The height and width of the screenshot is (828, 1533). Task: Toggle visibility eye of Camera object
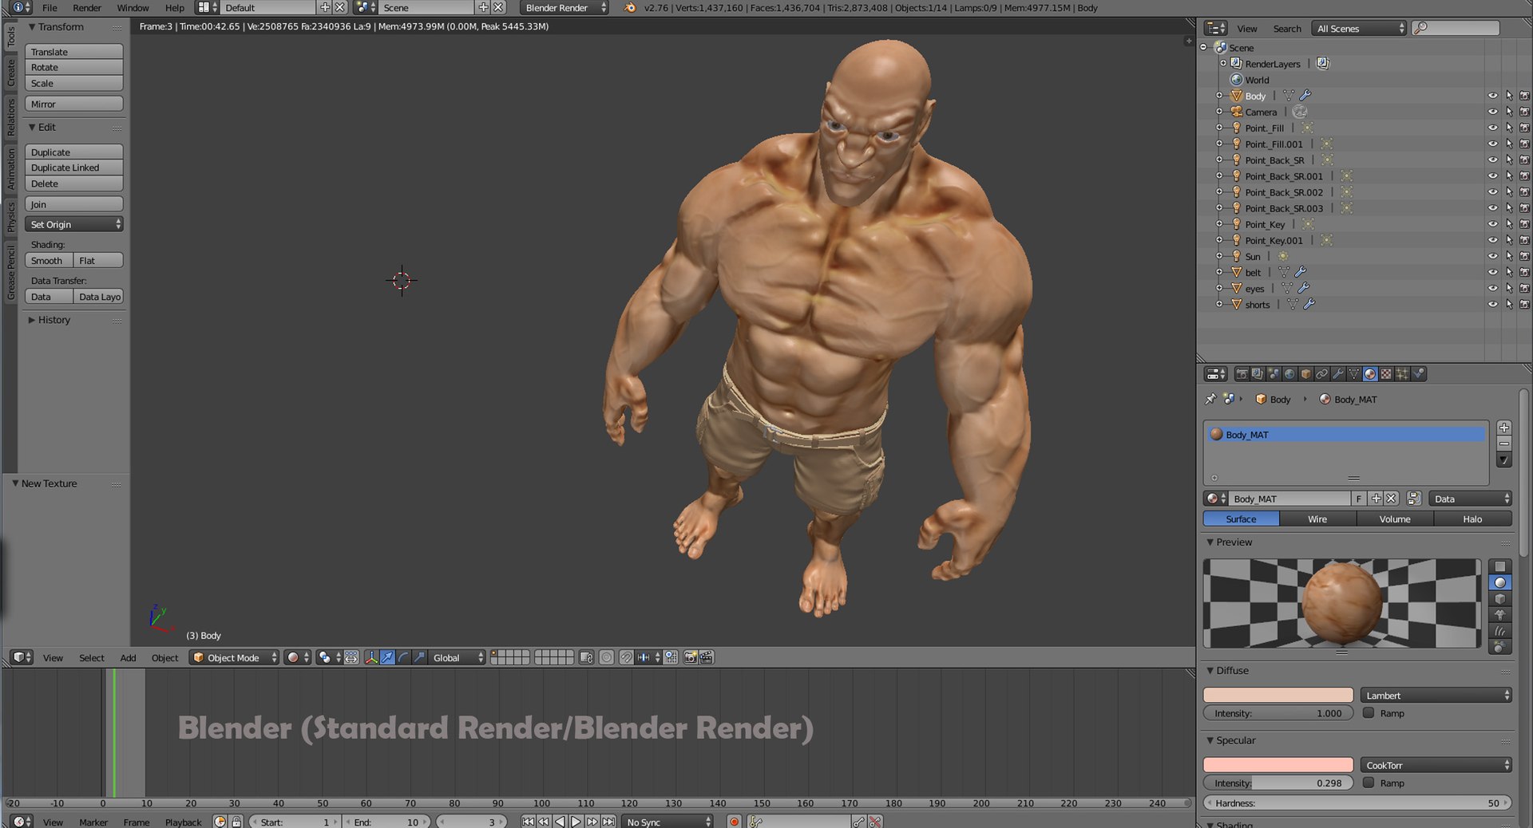tap(1492, 112)
